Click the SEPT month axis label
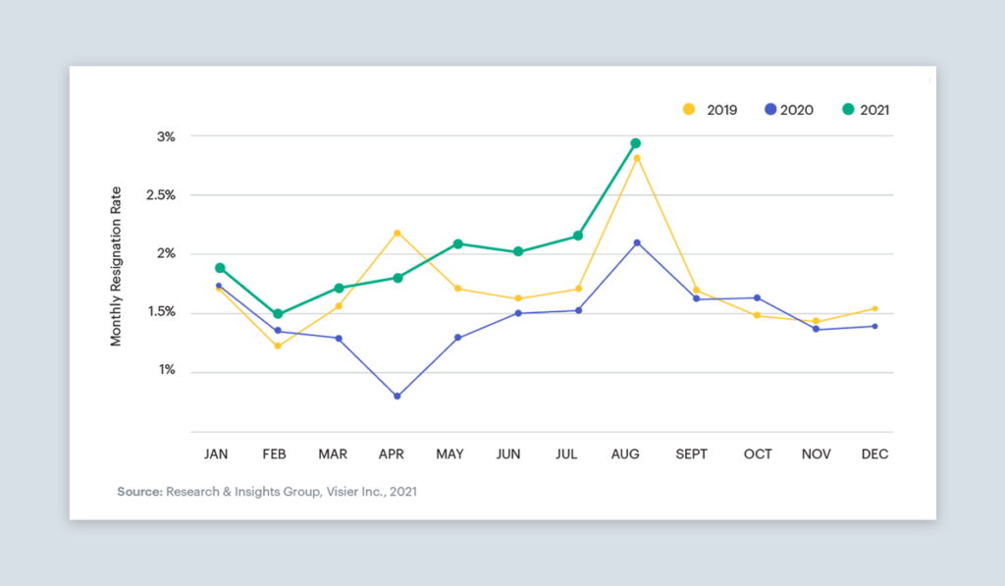Image resolution: width=1005 pixels, height=586 pixels. coord(691,453)
